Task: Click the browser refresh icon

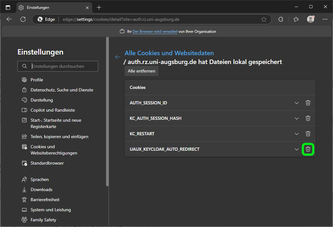Action: [x=23, y=19]
